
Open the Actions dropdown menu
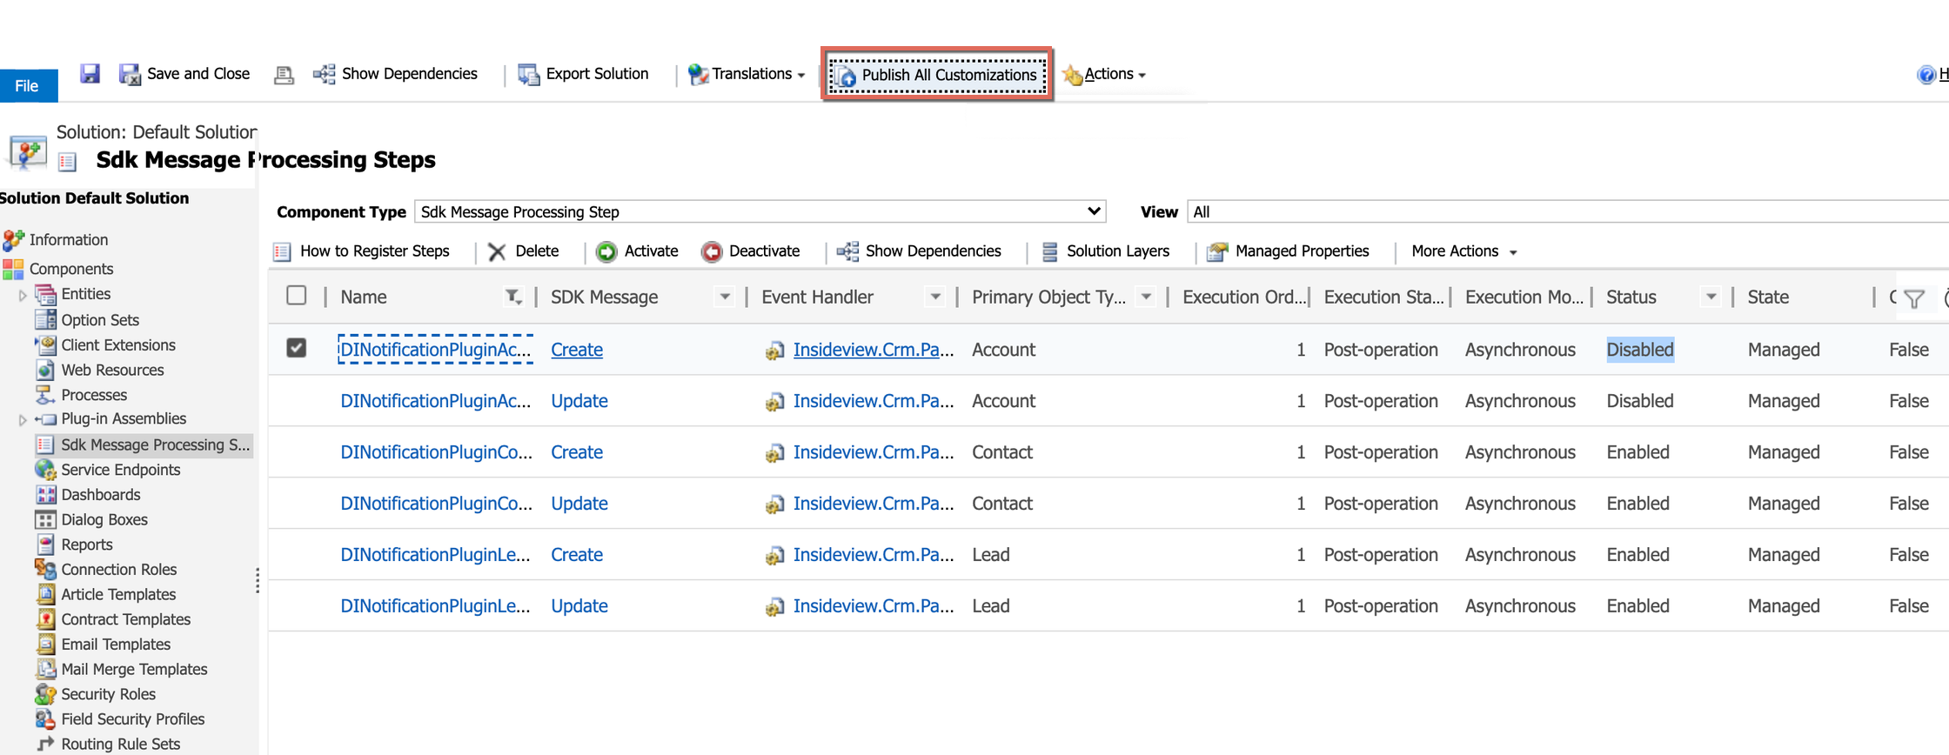coord(1104,74)
